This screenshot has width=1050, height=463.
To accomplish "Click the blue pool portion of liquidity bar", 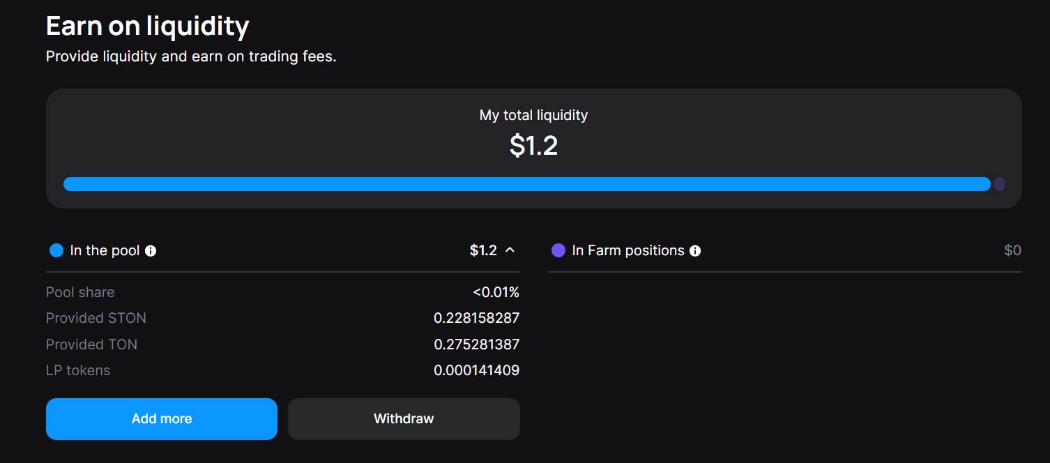I will 526,184.
